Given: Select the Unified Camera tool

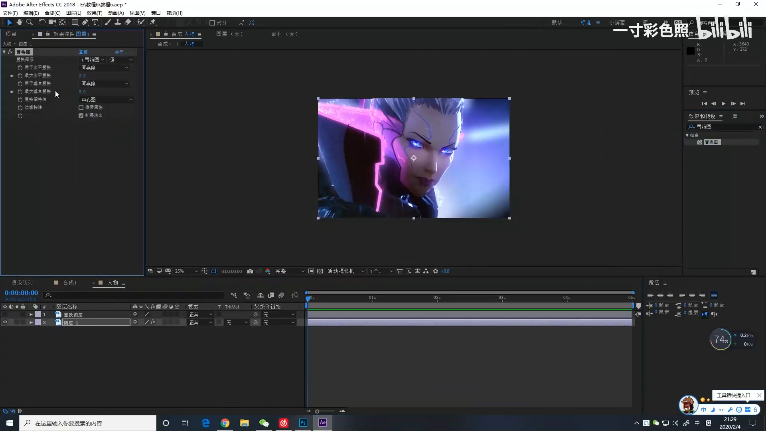Looking at the screenshot, I should click(x=52, y=22).
